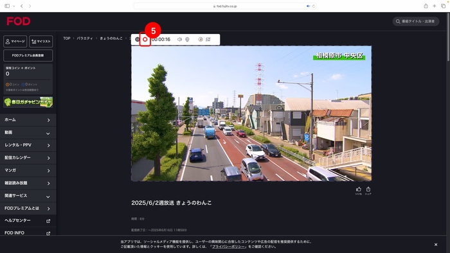
Task: Pause the recording using the dark round pause icon
Action: click(137, 39)
